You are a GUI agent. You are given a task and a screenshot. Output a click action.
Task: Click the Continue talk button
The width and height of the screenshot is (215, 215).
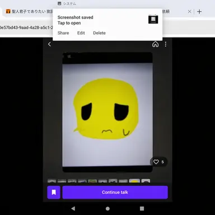(x=115, y=192)
